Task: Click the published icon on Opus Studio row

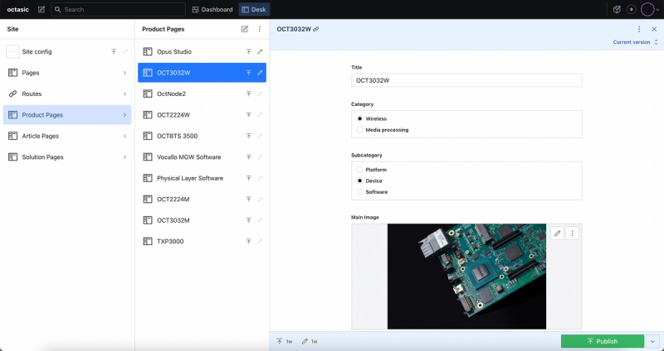Action: coord(248,51)
